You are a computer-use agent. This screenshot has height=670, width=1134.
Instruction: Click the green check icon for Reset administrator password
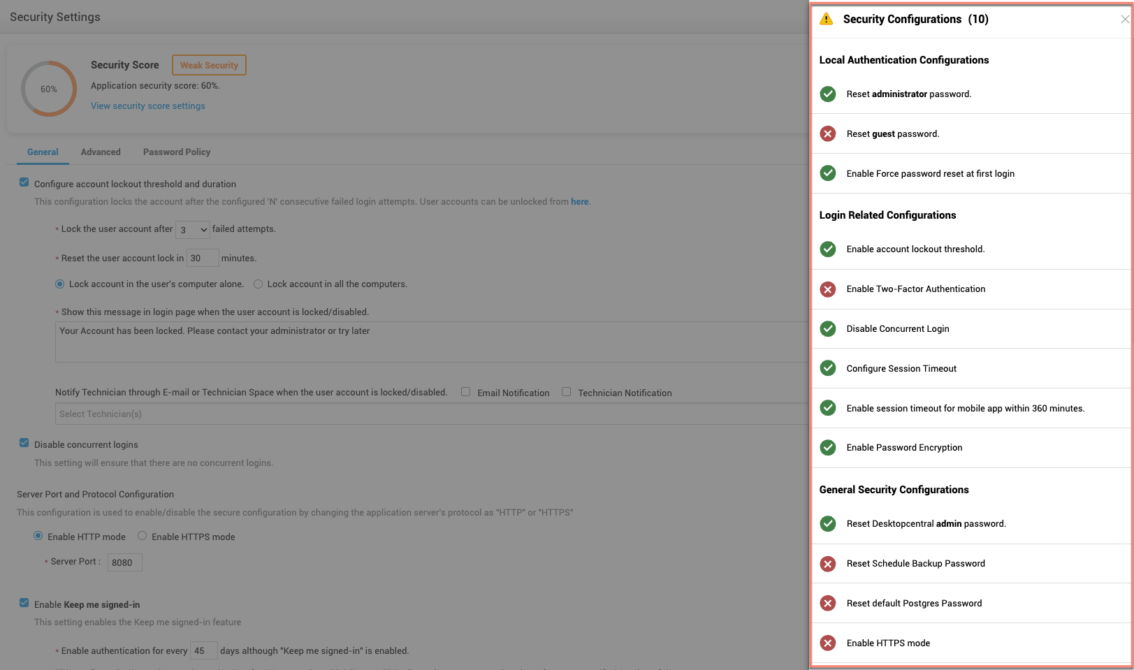coord(828,94)
